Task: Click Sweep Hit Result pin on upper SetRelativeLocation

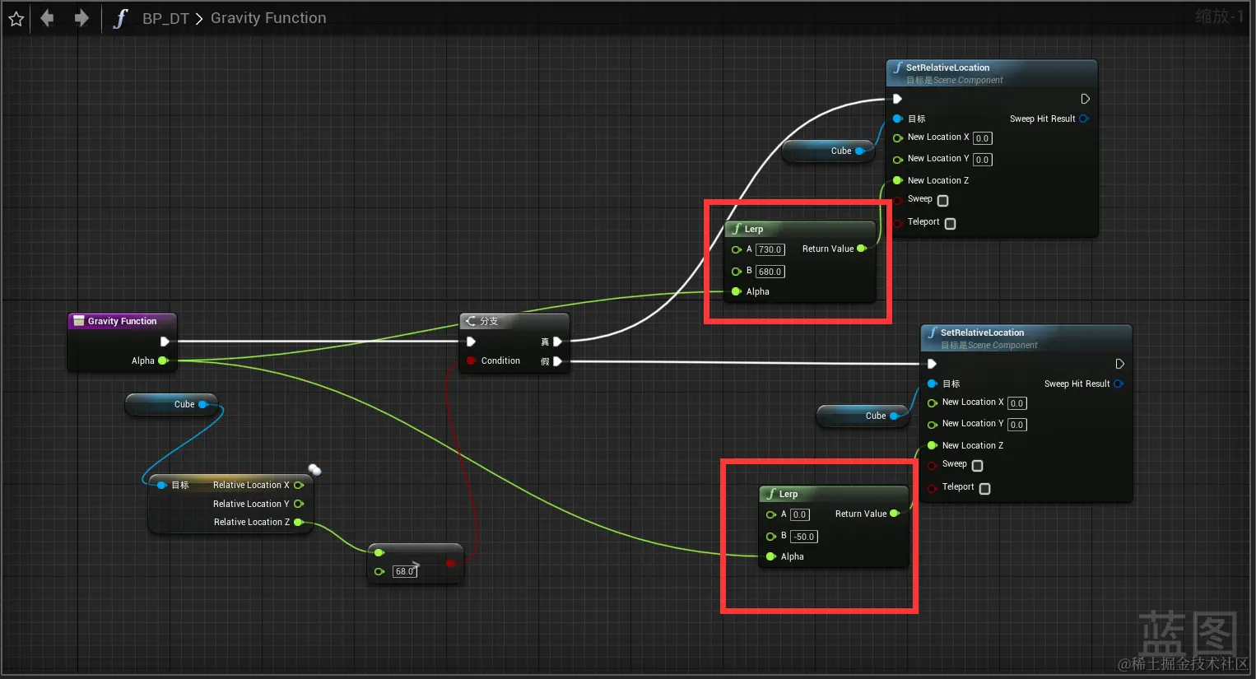Action: pos(1084,119)
